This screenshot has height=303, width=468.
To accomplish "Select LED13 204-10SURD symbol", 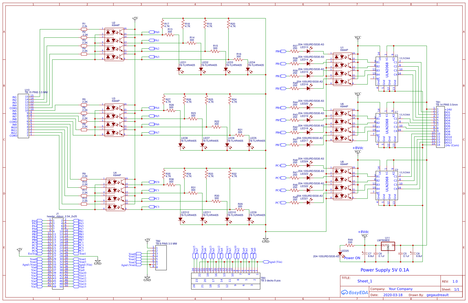I will tap(308, 51).
